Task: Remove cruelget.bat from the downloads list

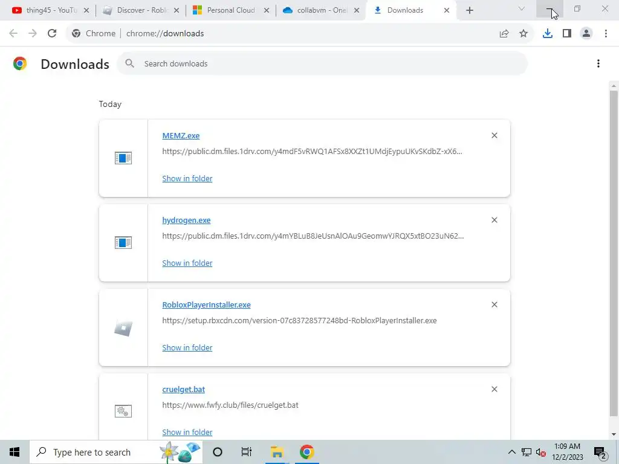Action: 494,389
